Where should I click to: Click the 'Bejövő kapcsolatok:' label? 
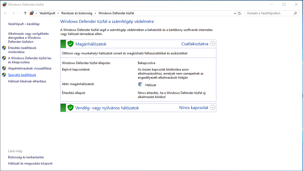pyautogui.click(x=76, y=69)
